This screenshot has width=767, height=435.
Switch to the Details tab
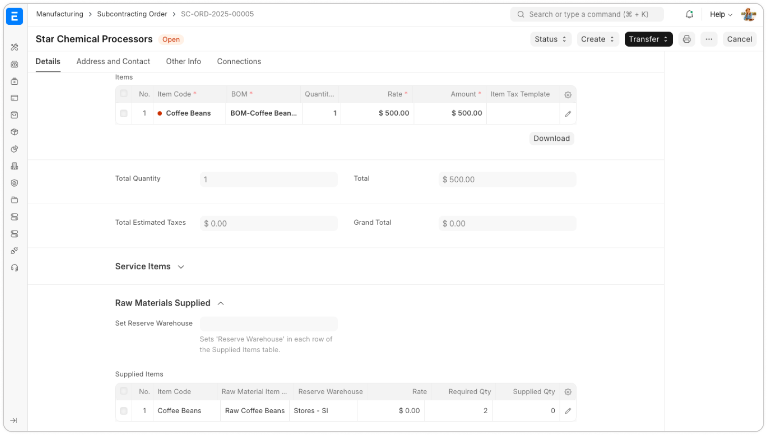(48, 61)
